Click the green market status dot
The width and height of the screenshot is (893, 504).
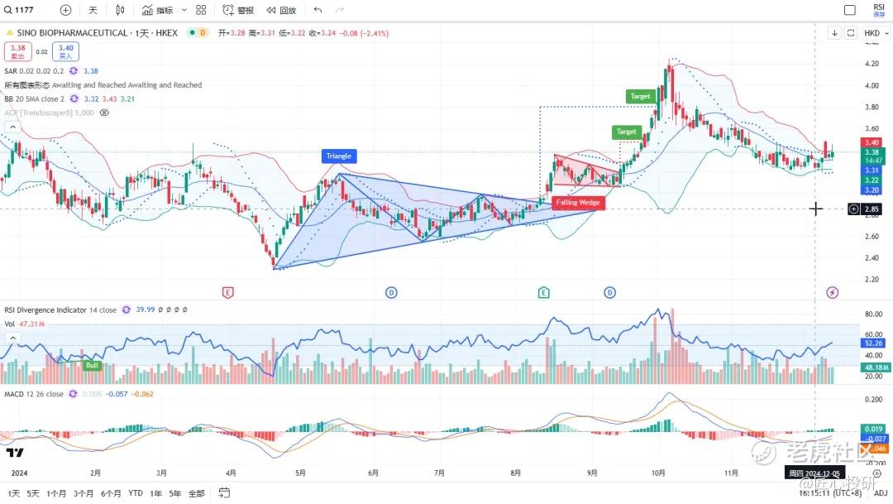pyautogui.click(x=192, y=32)
